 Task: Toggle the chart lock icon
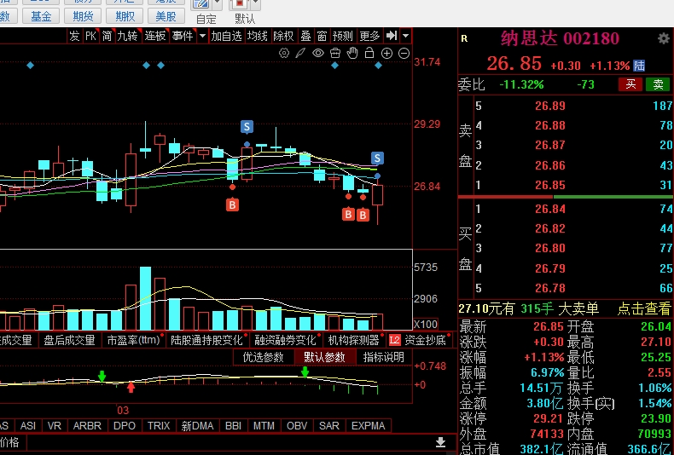369,53
